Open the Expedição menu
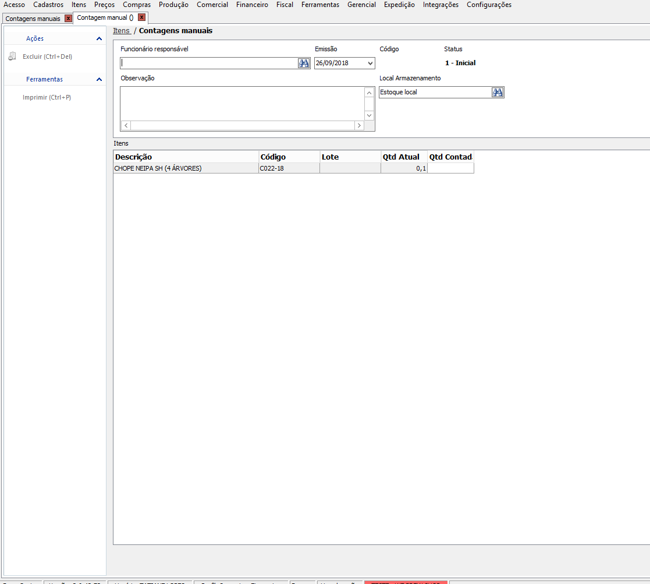 tap(399, 5)
